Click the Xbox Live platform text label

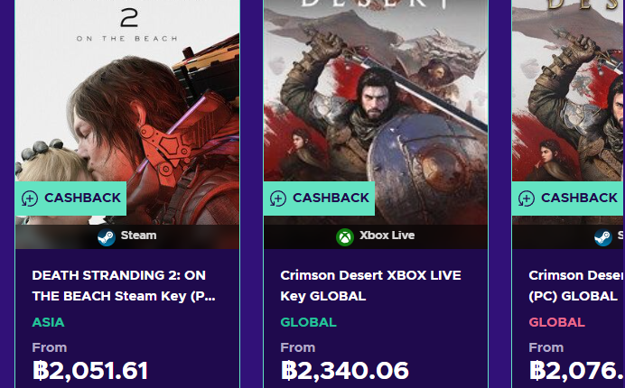[x=387, y=236]
